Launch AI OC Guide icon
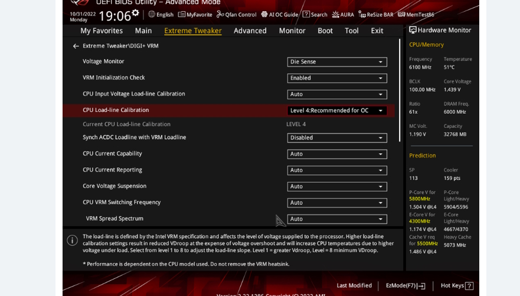Screen dimensions: 520x296 coord(264,14)
